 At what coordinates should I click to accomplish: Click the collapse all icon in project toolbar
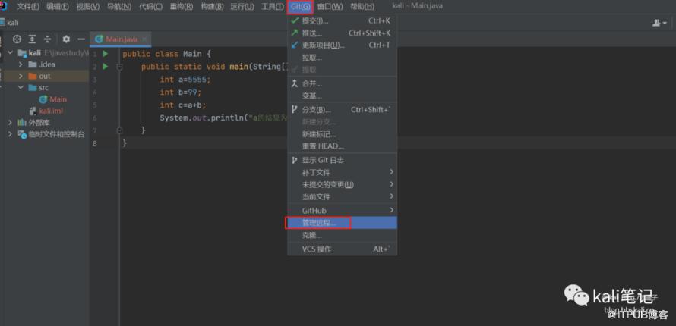(x=47, y=39)
